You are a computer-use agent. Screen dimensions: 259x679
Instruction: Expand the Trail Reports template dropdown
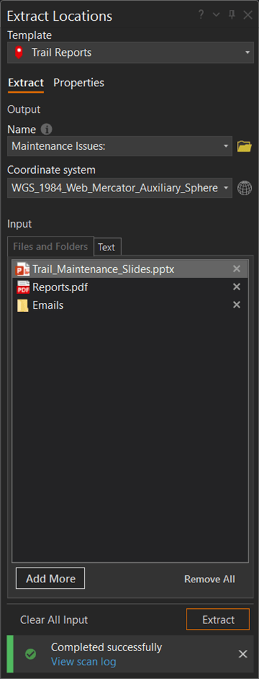[247, 53]
